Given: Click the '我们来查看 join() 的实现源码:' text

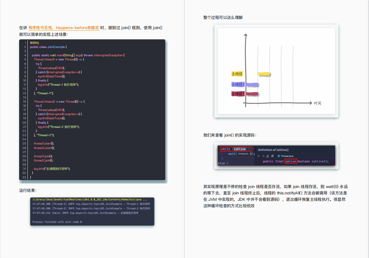Looking at the screenshot, I should [x=230, y=135].
